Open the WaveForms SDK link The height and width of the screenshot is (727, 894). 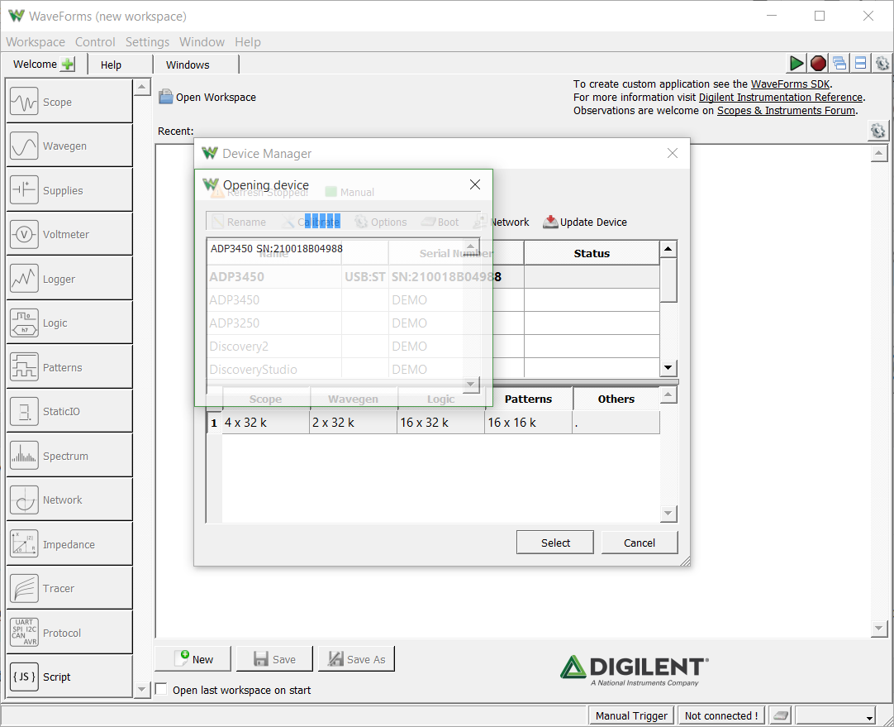(790, 84)
